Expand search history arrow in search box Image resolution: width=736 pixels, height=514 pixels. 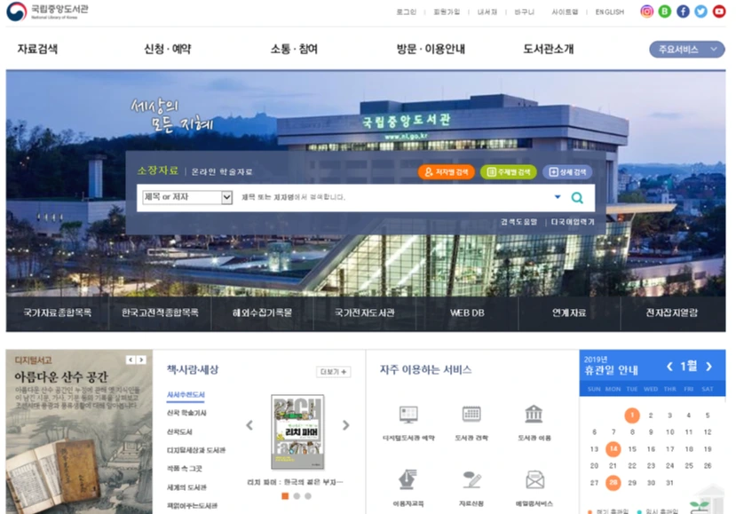(558, 197)
